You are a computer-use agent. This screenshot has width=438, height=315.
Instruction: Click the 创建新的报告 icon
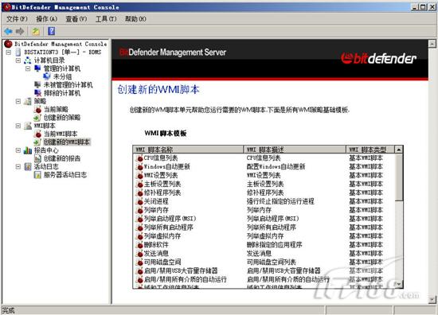(x=37, y=158)
